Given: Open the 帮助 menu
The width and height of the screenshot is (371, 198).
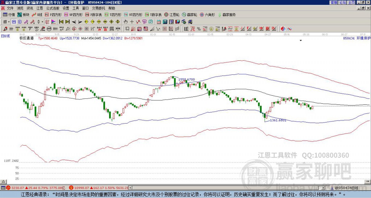Looking at the screenshot, I should 112,8.
